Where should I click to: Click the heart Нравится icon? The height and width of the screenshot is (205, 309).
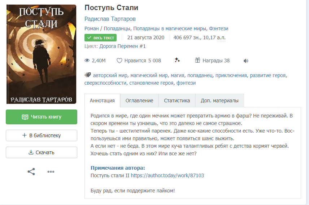pos(119,61)
